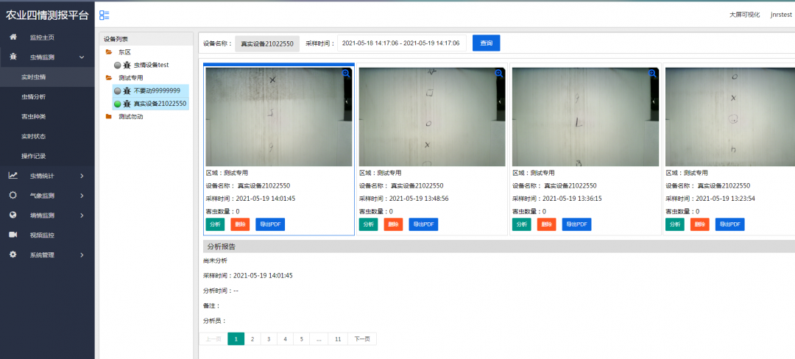Click the 测试专用 folder icon
This screenshot has width=795, height=359.
point(108,77)
